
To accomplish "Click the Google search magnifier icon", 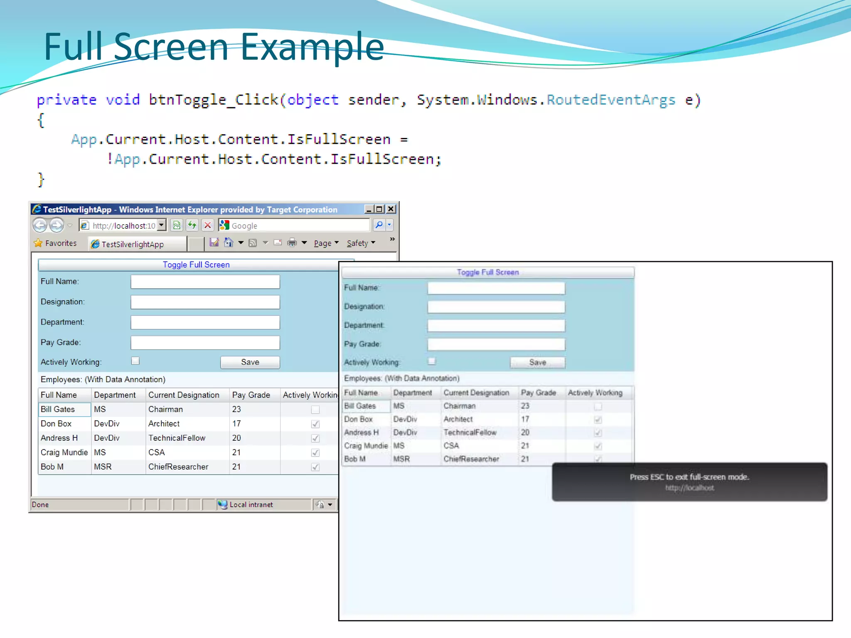I will pos(379,225).
